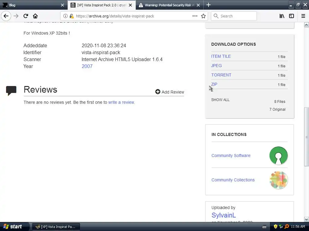Open Community Software collection link

coord(231,156)
